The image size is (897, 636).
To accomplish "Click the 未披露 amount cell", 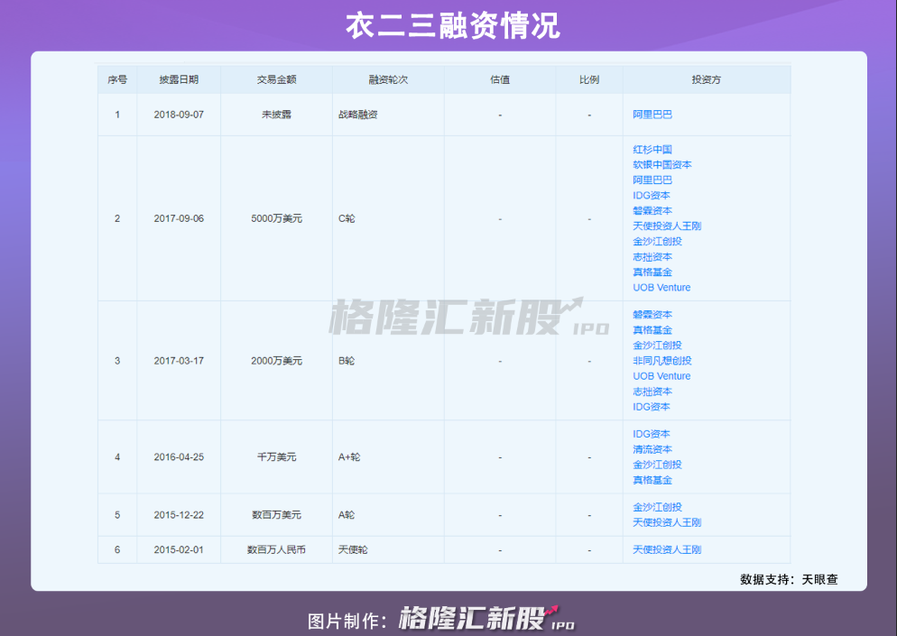I will tap(276, 115).
